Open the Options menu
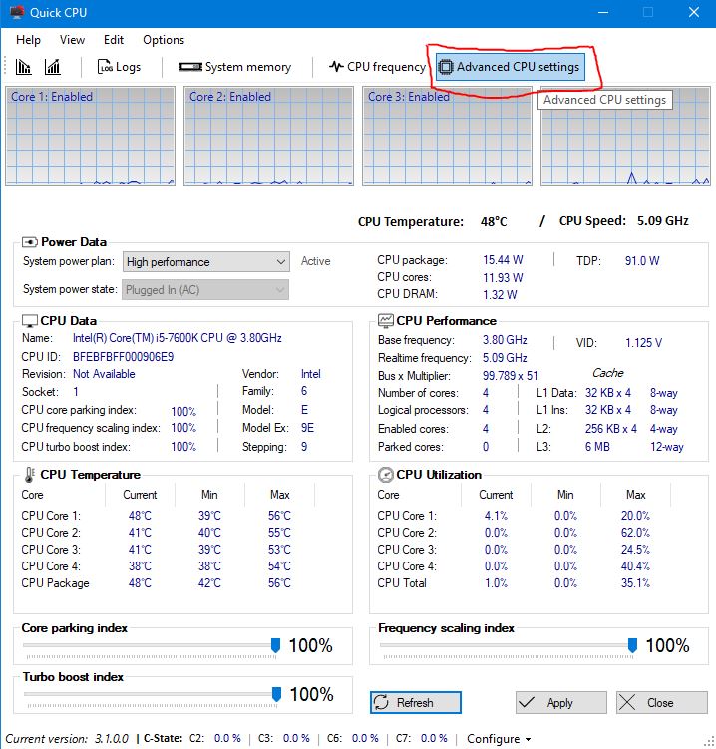The width and height of the screenshot is (716, 749). point(164,40)
